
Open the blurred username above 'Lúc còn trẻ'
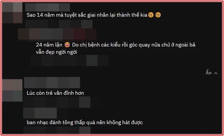tap(52, 83)
